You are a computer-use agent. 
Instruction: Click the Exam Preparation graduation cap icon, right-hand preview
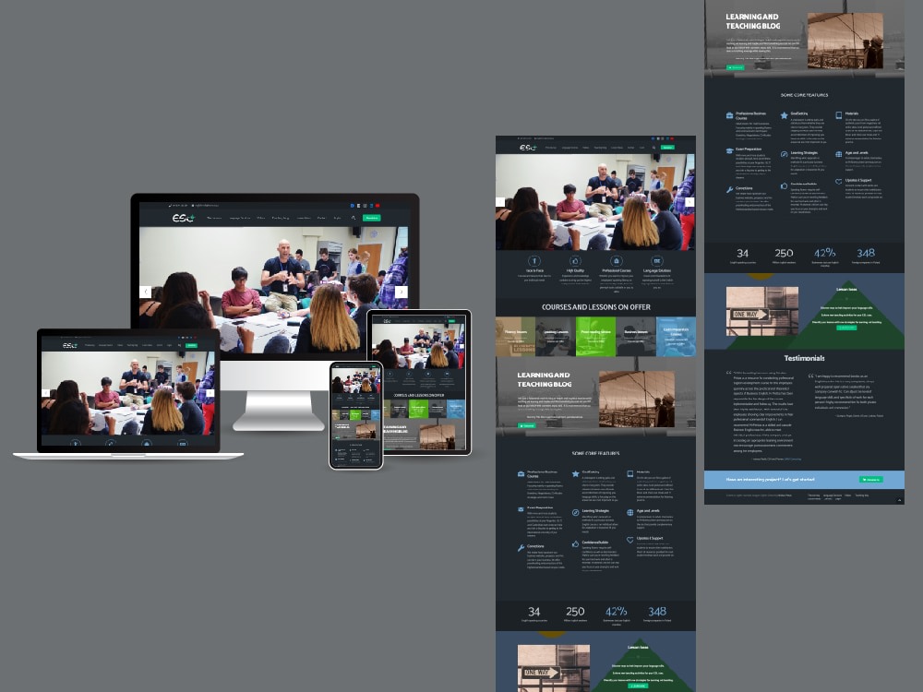[730, 150]
